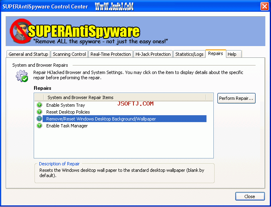Select the Repairs tab
271x207 pixels.
[215, 53]
